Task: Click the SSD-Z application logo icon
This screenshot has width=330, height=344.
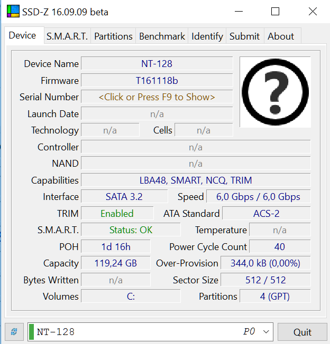Action: pos(13,11)
